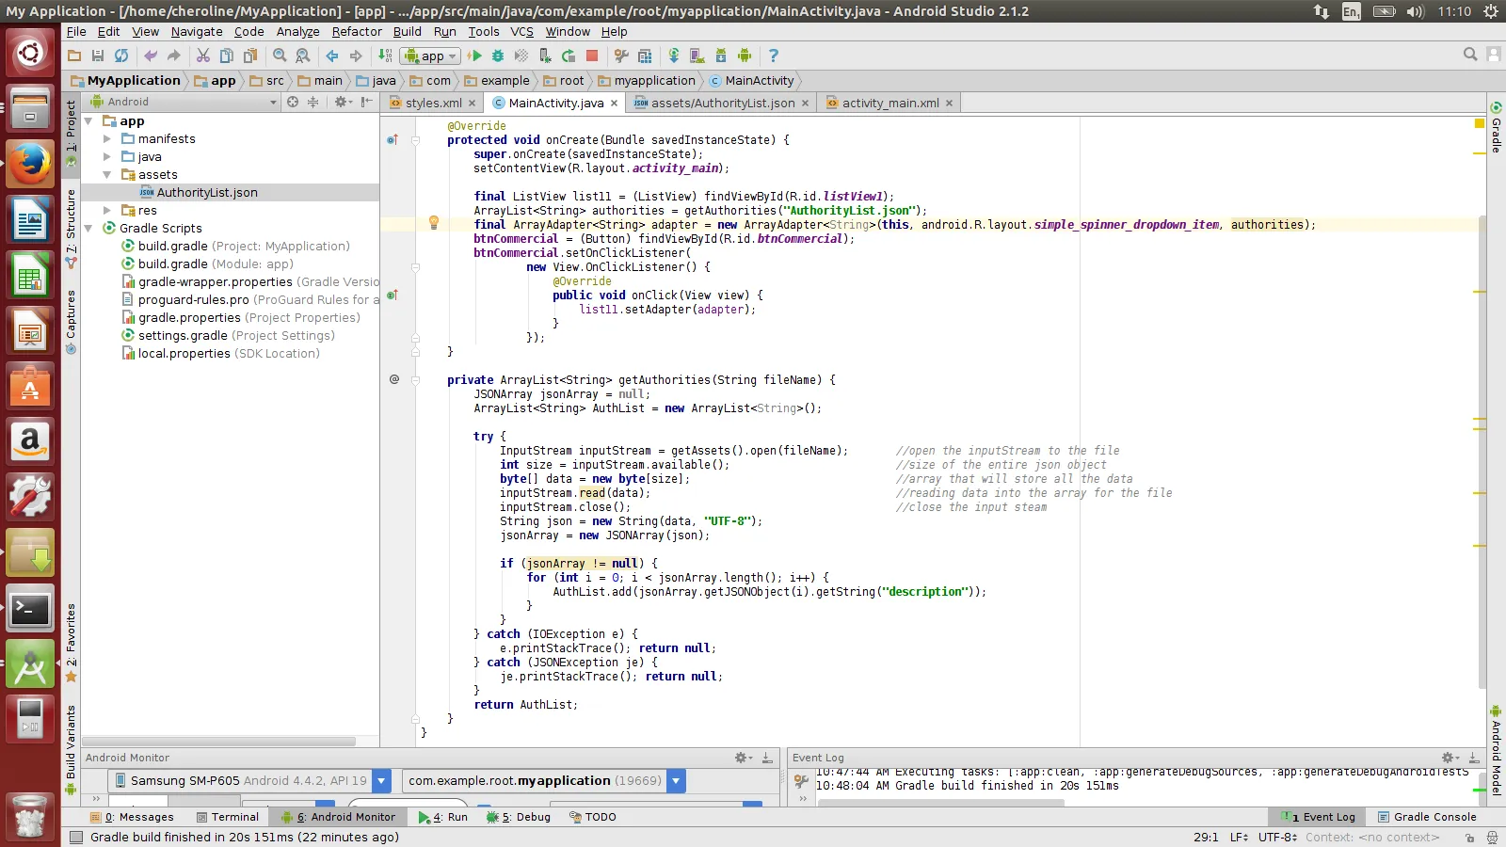This screenshot has height=847, width=1506.
Task: Open the Help question mark icon
Action: click(x=773, y=56)
